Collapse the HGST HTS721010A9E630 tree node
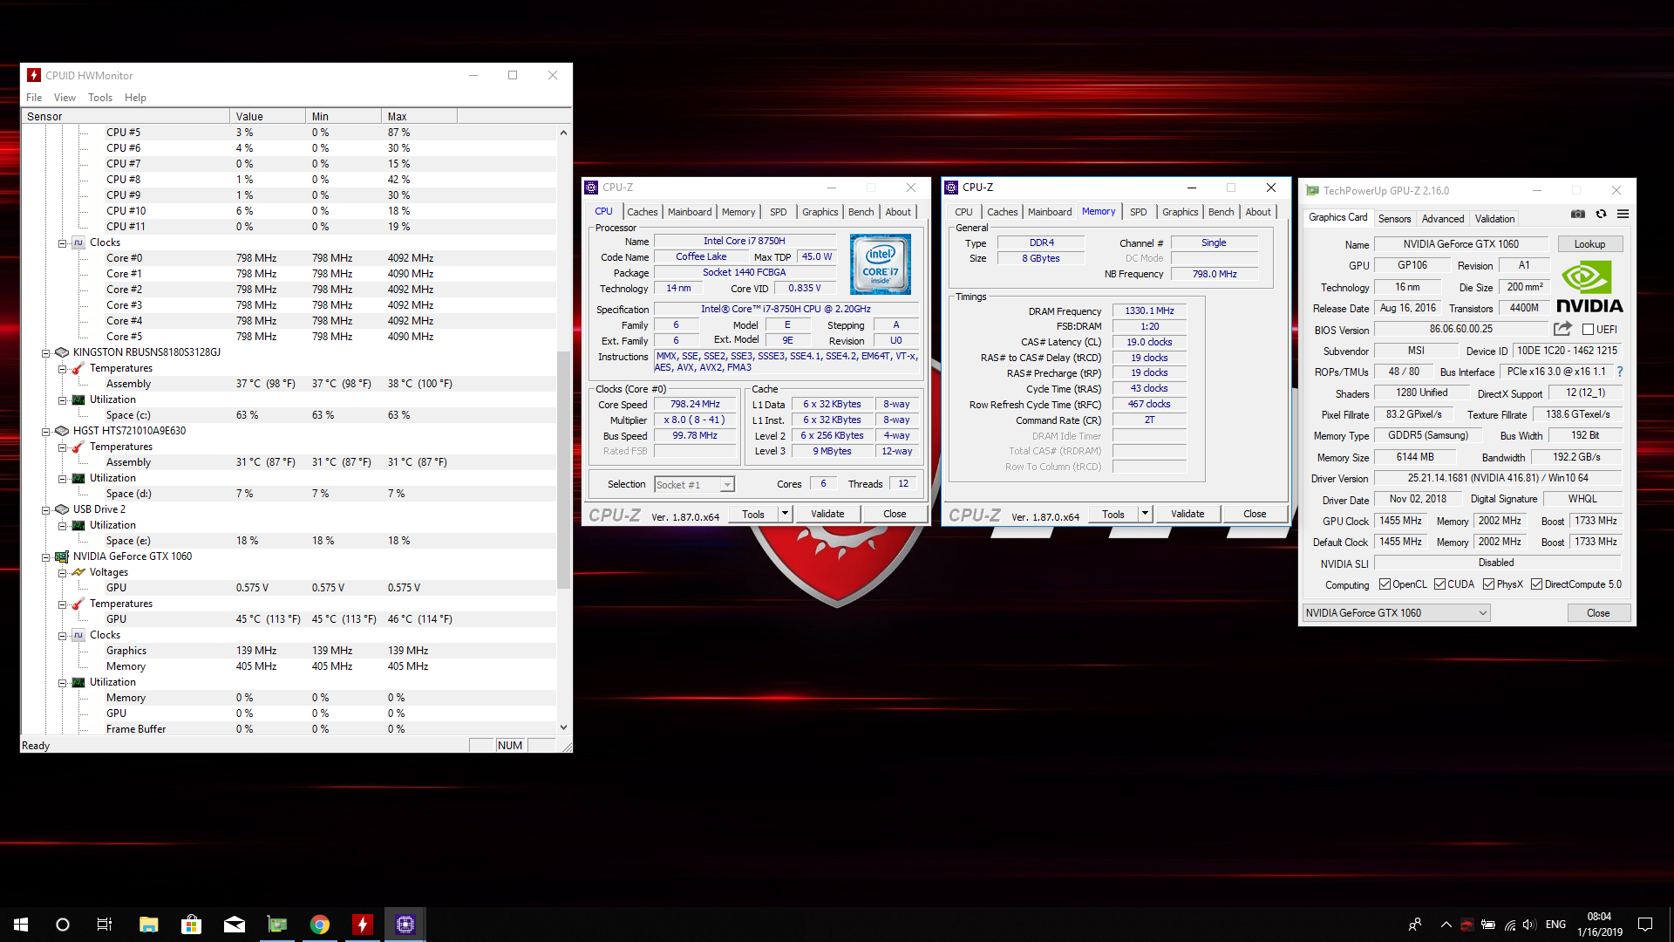Screen dimensions: 1674x942 [46, 432]
